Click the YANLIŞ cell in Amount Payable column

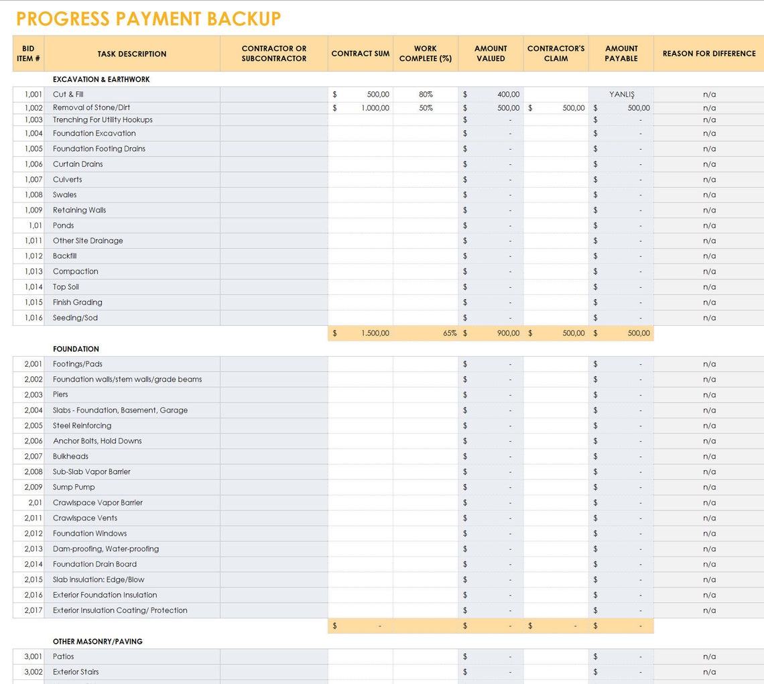621,95
